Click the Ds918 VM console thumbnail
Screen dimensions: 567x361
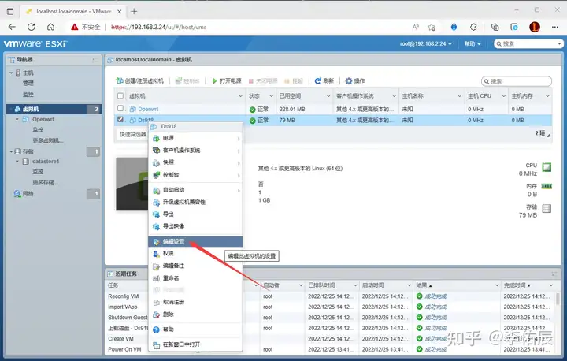coord(132,184)
